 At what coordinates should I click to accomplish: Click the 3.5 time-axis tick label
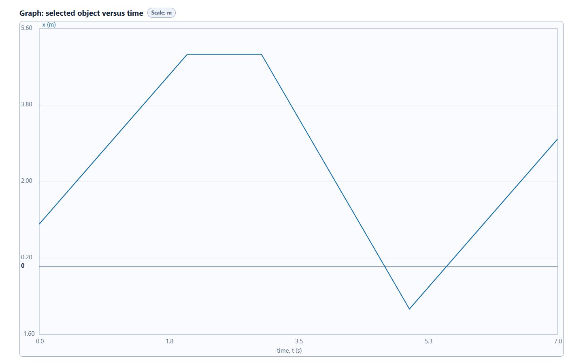299,341
